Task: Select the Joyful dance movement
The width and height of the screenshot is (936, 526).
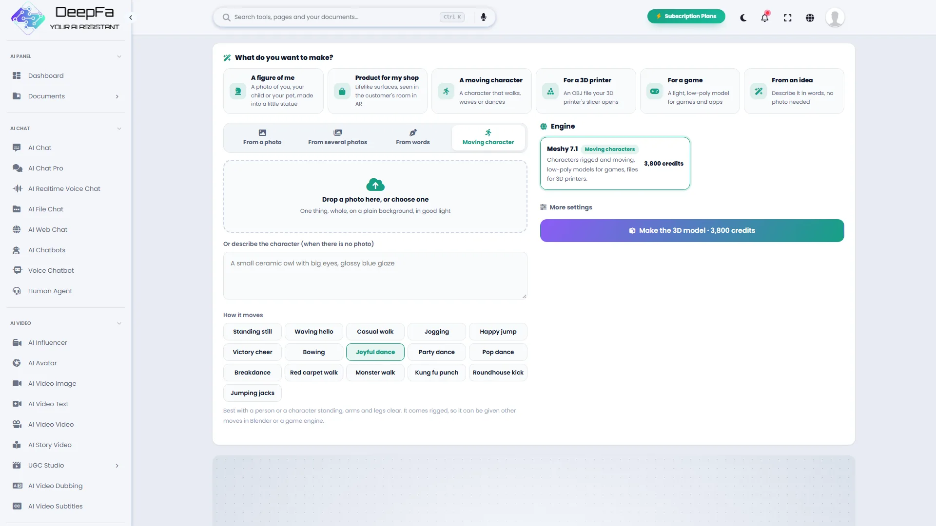Action: click(x=375, y=352)
